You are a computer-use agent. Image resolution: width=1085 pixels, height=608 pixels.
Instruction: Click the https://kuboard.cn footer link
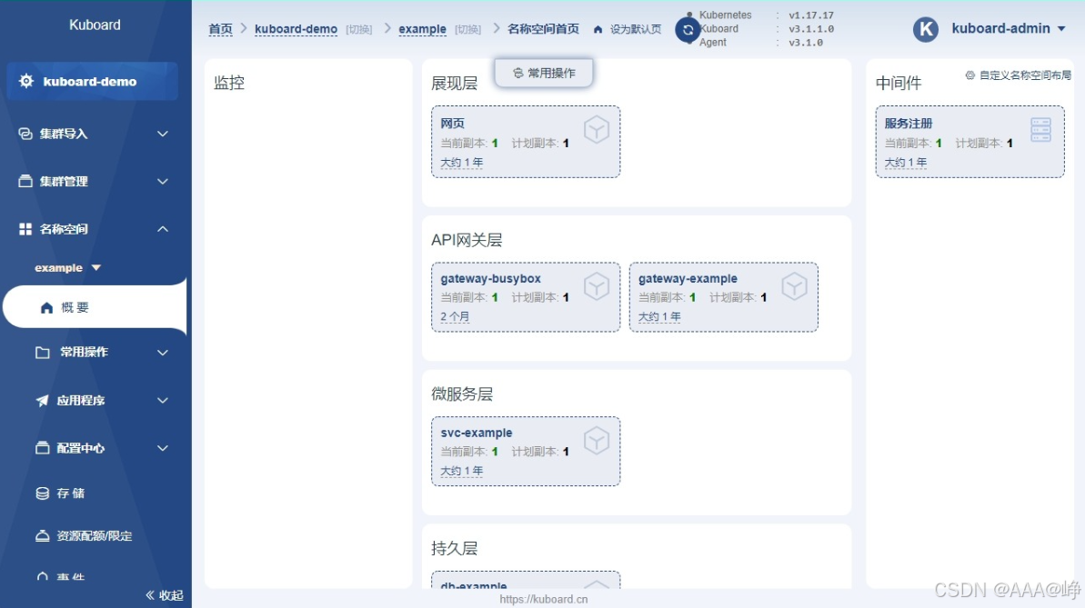(544, 599)
